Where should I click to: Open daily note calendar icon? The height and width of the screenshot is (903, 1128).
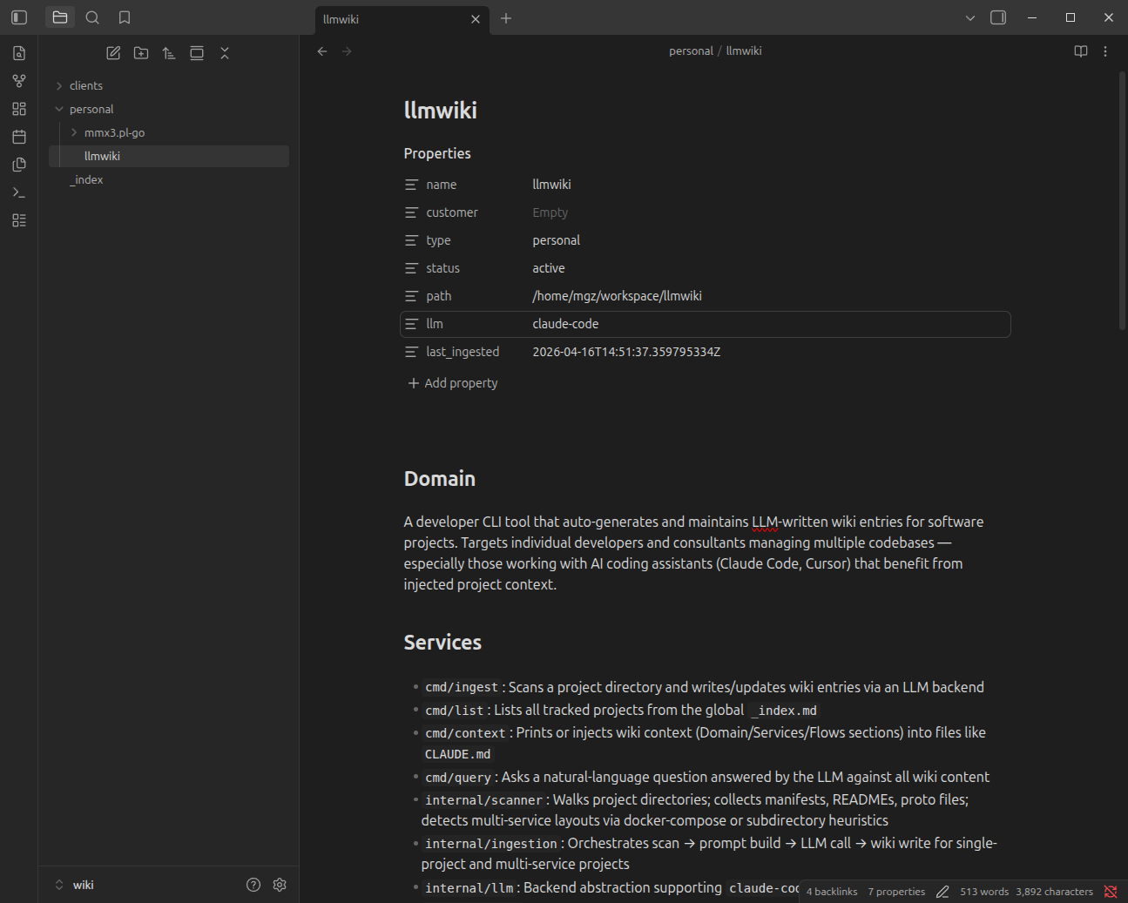pyautogui.click(x=19, y=137)
